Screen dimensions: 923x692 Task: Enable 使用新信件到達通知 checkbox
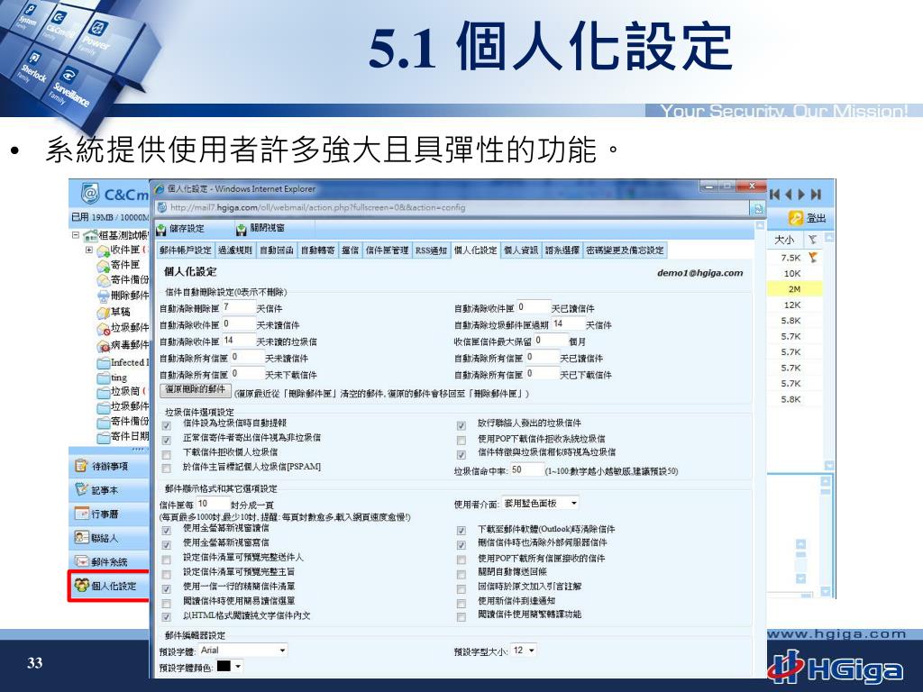[x=461, y=603]
